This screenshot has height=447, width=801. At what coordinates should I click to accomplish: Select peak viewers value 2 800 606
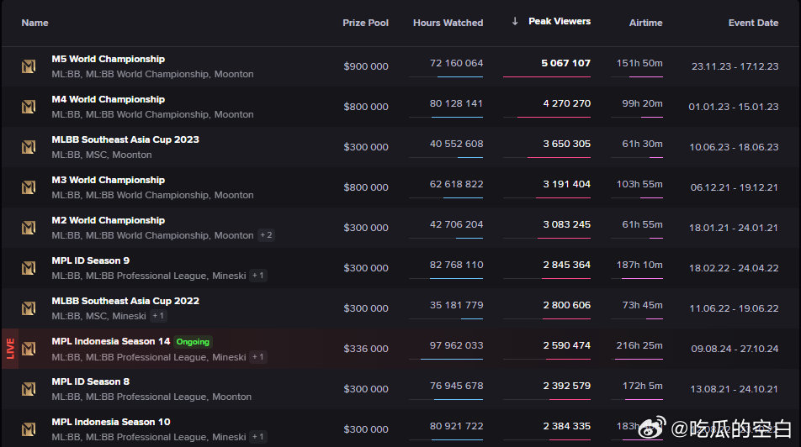click(x=566, y=305)
